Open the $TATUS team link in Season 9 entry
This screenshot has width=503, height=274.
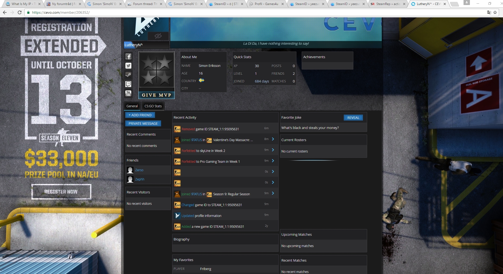[x=196, y=194]
